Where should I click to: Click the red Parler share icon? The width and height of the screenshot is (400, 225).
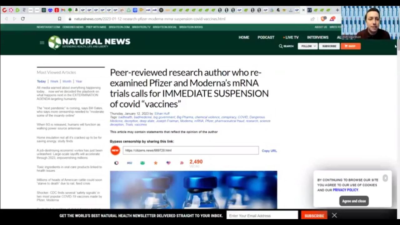pos(182,163)
